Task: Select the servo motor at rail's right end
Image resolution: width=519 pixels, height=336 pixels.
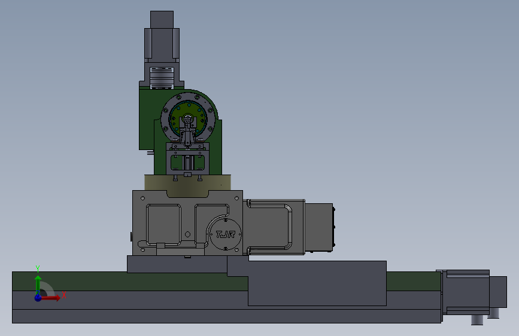Action: [468, 292]
